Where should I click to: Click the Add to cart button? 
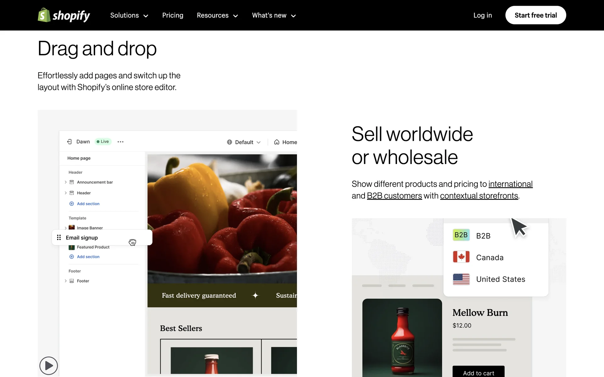point(478,373)
